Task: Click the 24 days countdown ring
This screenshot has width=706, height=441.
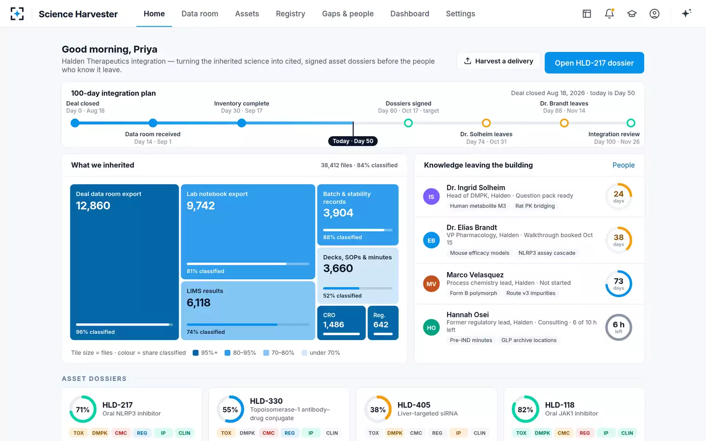Action: (x=619, y=196)
